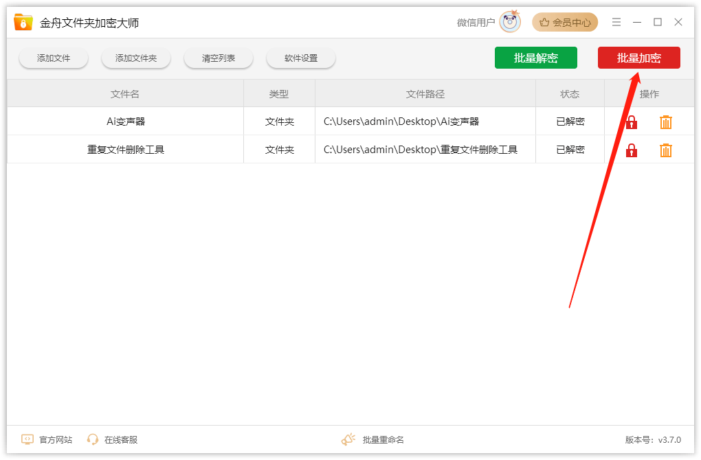Click the app logo folder icon
This screenshot has height=460, width=701.
coord(23,22)
